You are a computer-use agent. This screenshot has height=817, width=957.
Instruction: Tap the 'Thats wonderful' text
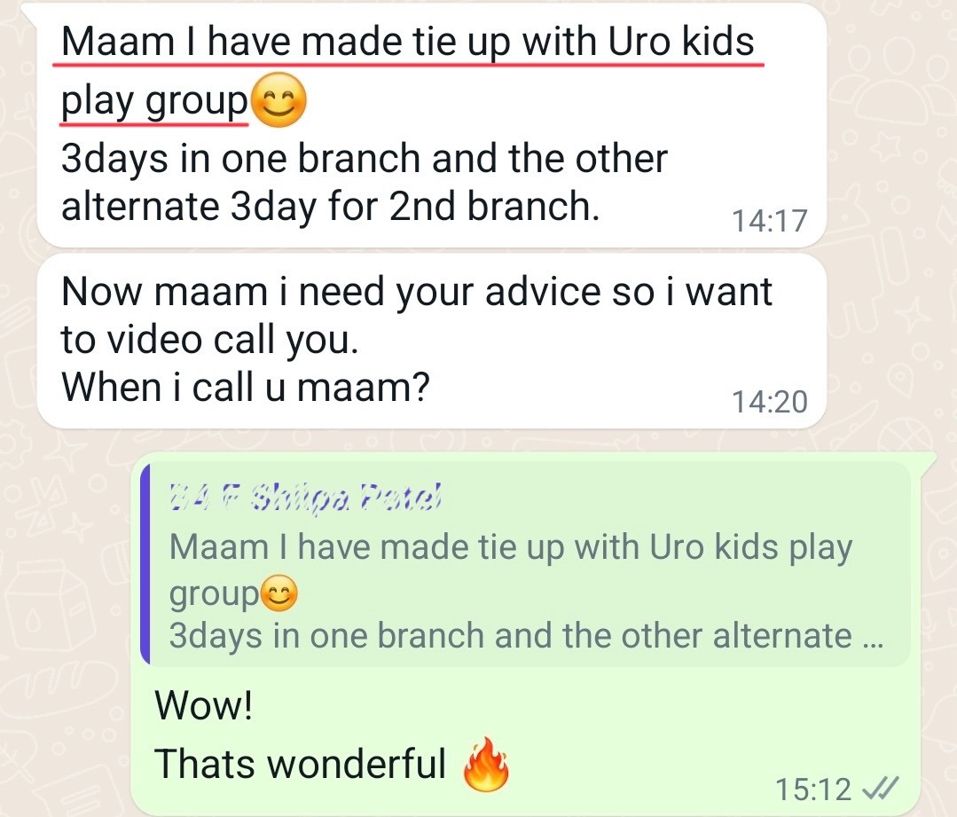tap(301, 764)
